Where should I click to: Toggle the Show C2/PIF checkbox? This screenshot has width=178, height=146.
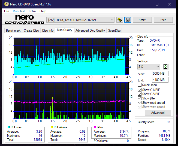point(140,94)
